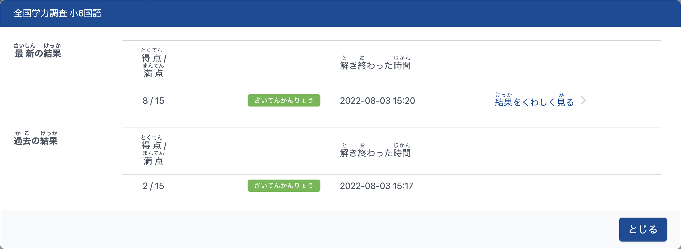This screenshot has height=249, width=681.
Task: Click 解き終わった時間 header in past results
Action: (x=375, y=150)
